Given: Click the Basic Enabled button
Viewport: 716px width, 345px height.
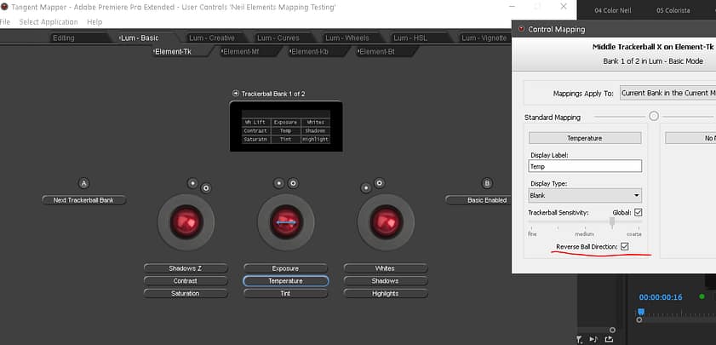Looking at the screenshot, I should click(x=478, y=200).
